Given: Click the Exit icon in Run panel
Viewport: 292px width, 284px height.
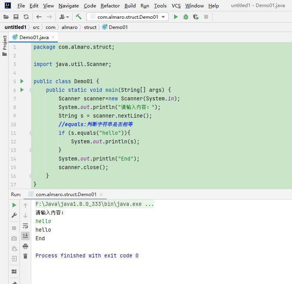Looking at the screenshot, I should (x=14, y=259).
